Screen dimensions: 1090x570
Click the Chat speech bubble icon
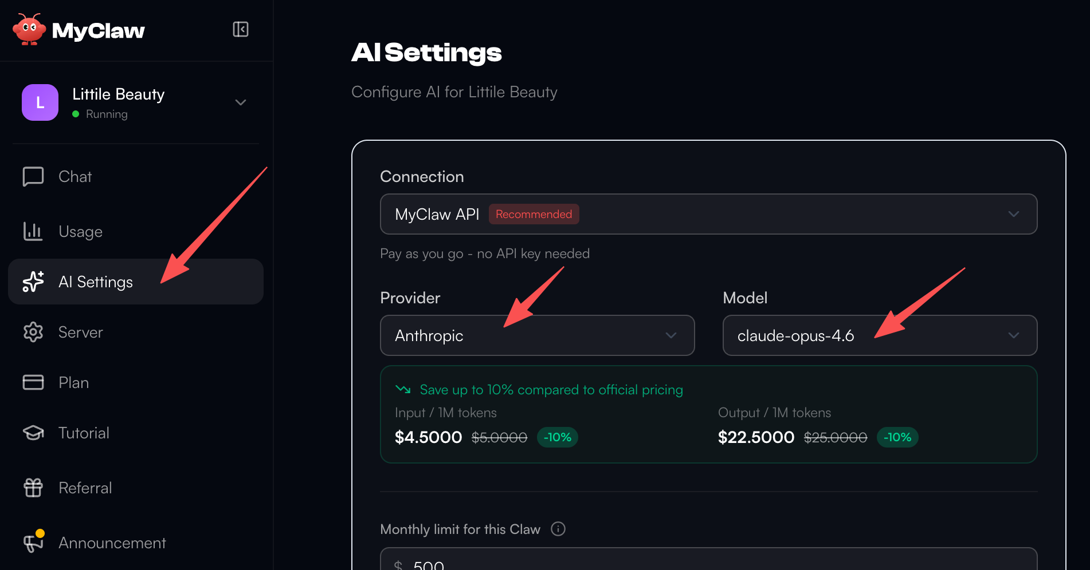[33, 177]
